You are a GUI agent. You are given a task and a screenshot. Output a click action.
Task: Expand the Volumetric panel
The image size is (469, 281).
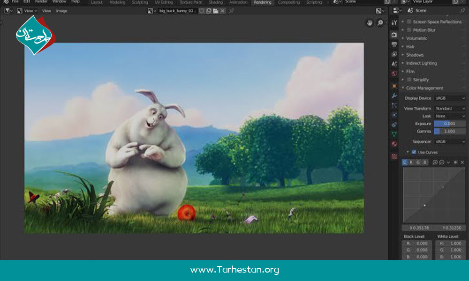tap(416, 38)
